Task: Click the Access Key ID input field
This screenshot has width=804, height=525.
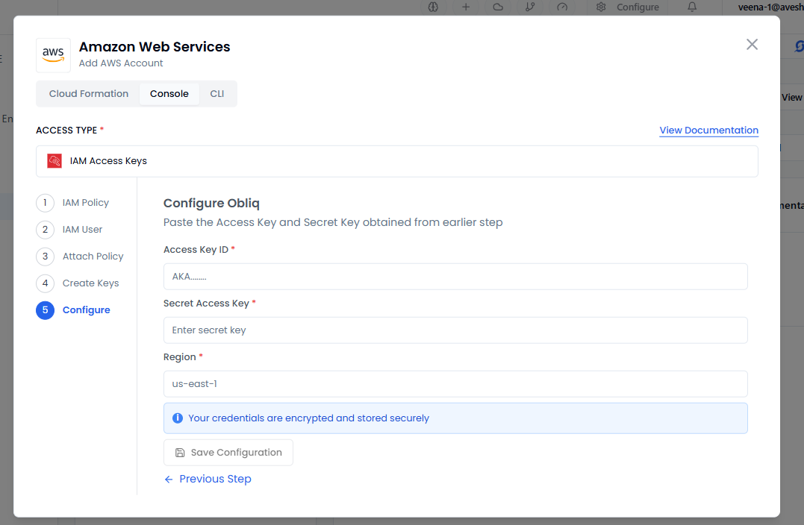Action: click(x=455, y=277)
